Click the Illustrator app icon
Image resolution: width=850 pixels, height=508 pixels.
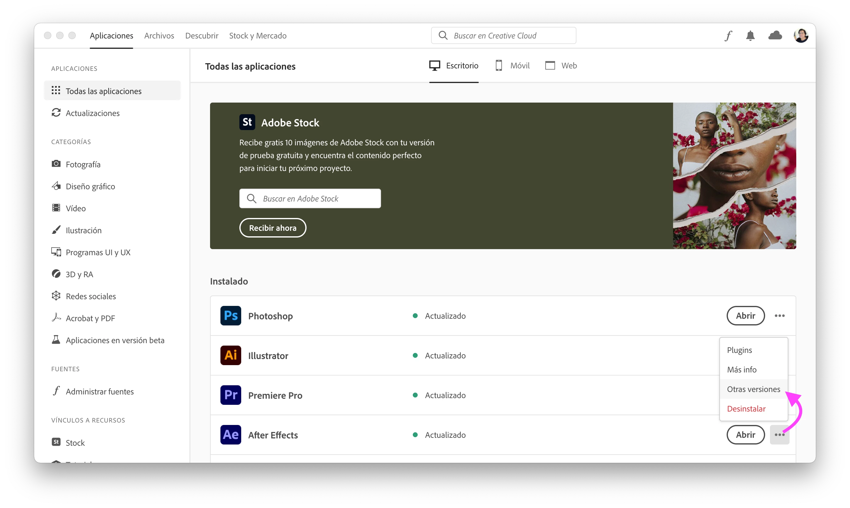click(x=231, y=355)
